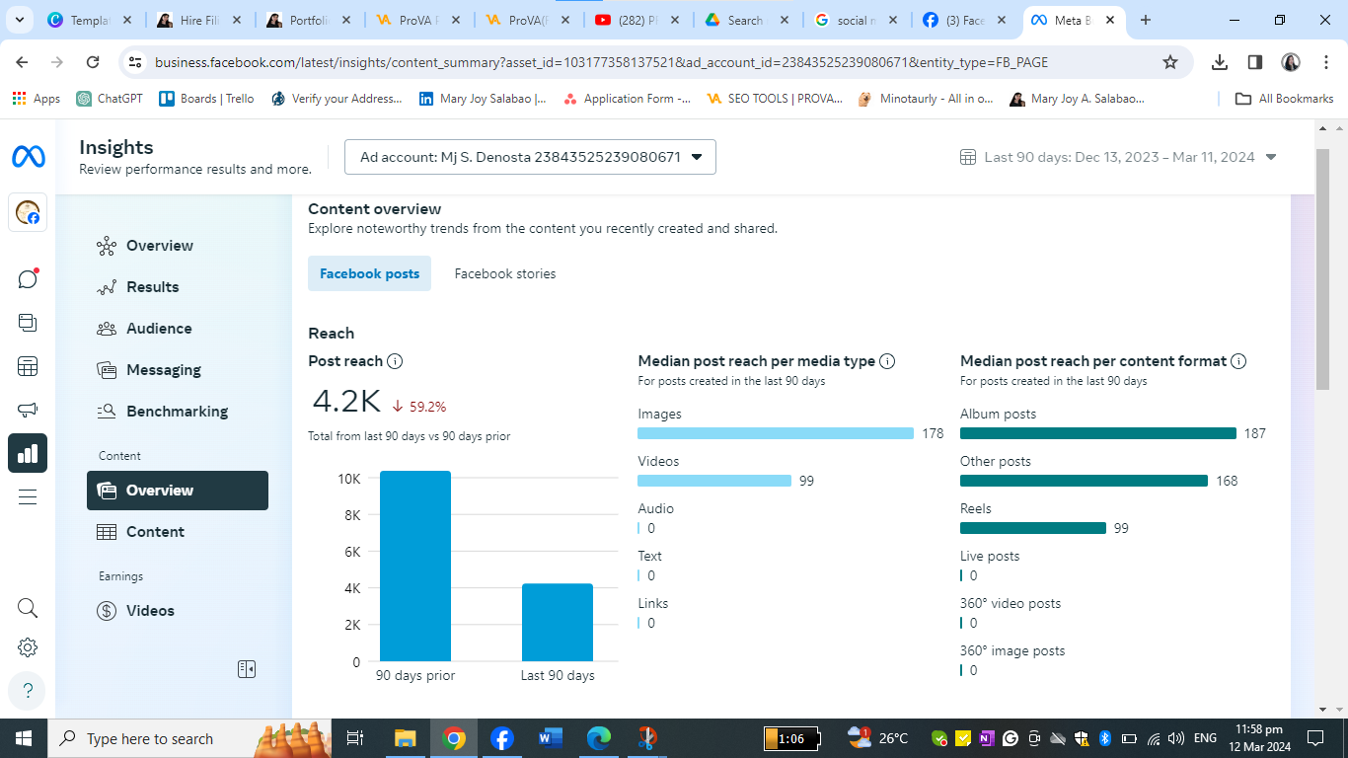Screen dimensions: 1348x758
Task: Open Chrome downloads icon
Action: pos(1220,62)
